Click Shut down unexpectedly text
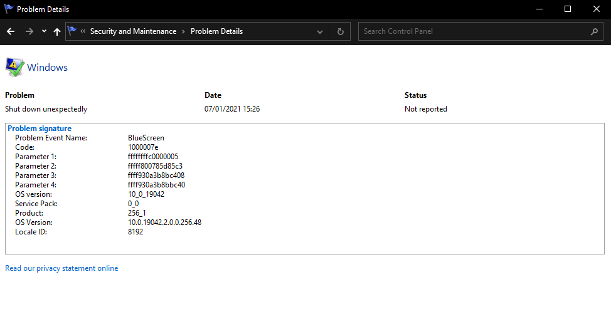 [x=46, y=109]
